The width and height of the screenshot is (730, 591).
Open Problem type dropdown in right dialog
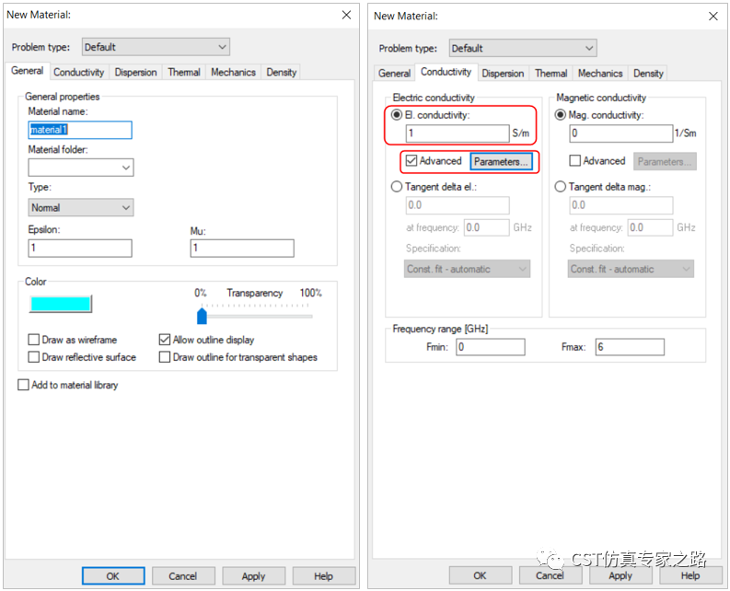pyautogui.click(x=523, y=48)
